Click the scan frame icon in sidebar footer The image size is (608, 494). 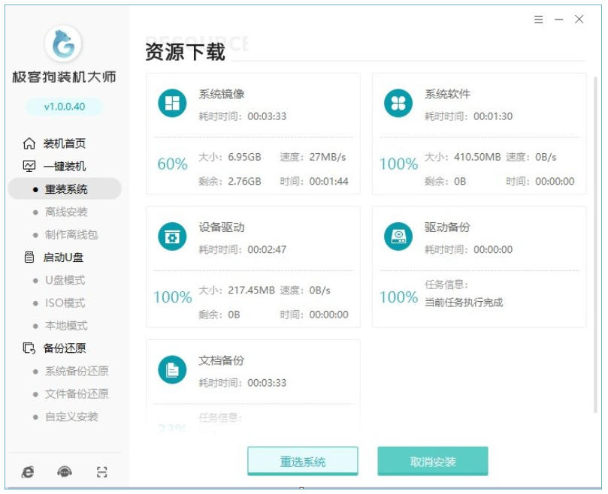[x=101, y=472]
